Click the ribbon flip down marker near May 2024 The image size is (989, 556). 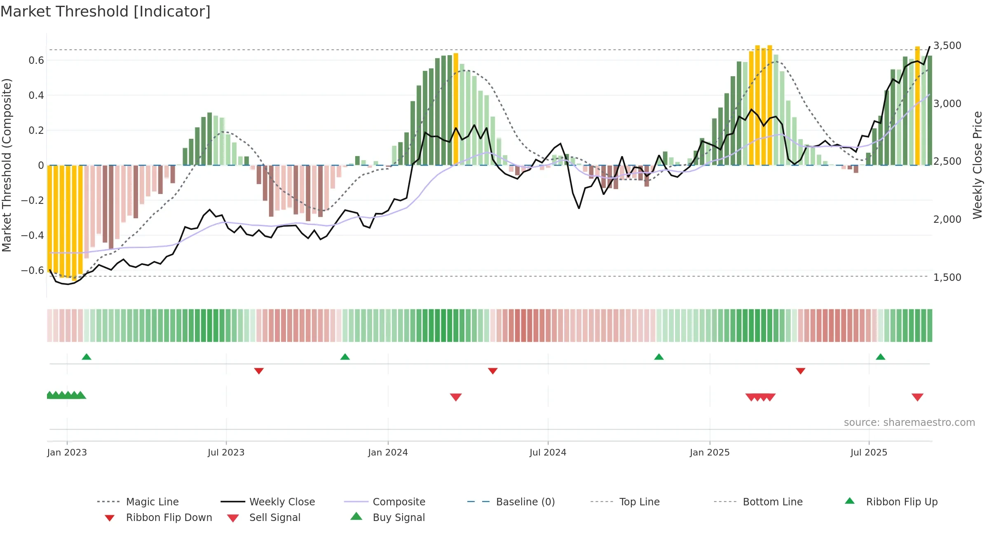click(x=493, y=371)
